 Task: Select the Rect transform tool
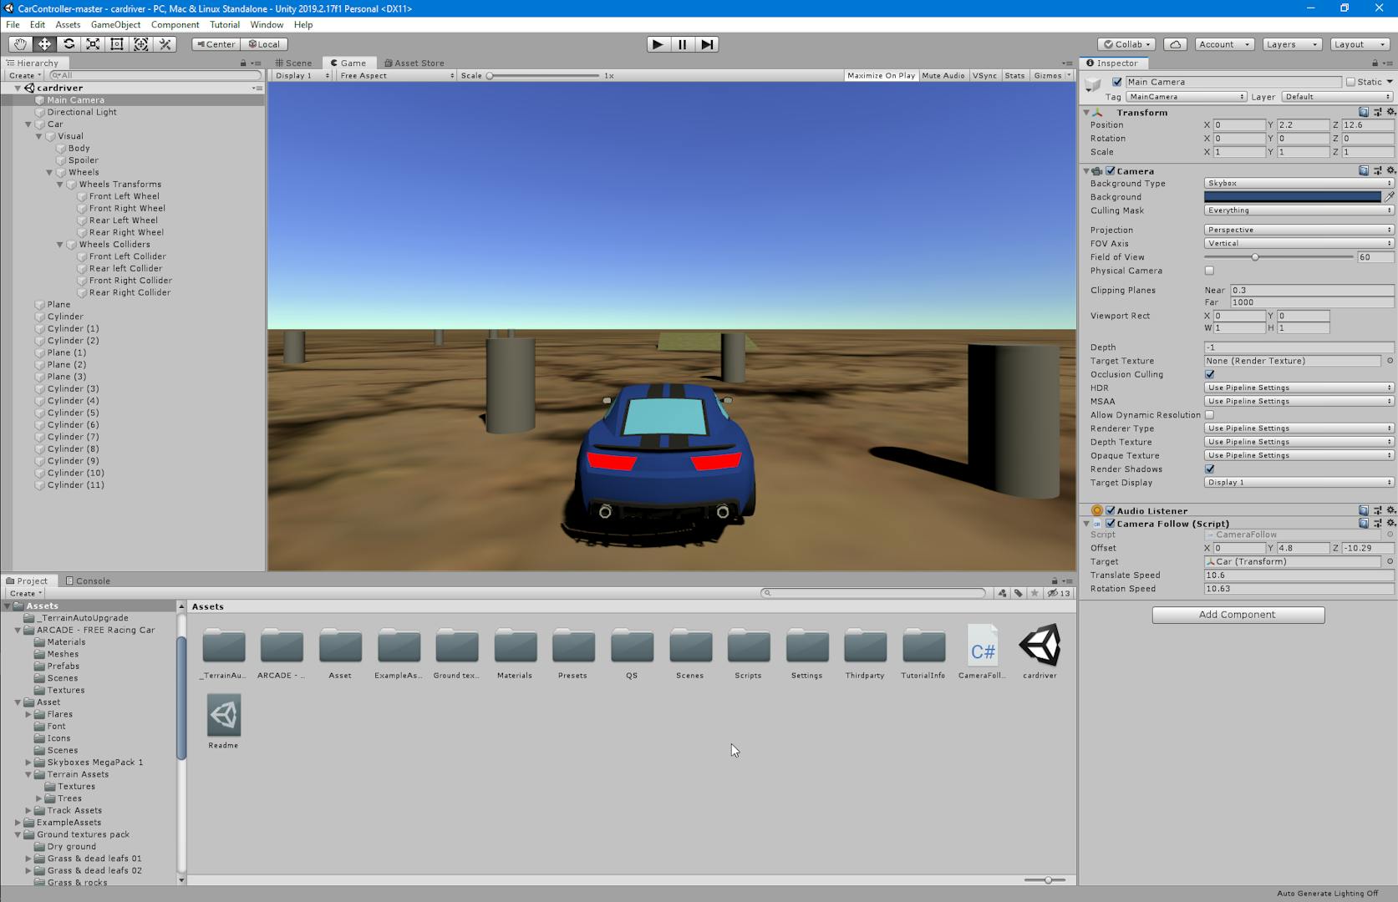117,44
